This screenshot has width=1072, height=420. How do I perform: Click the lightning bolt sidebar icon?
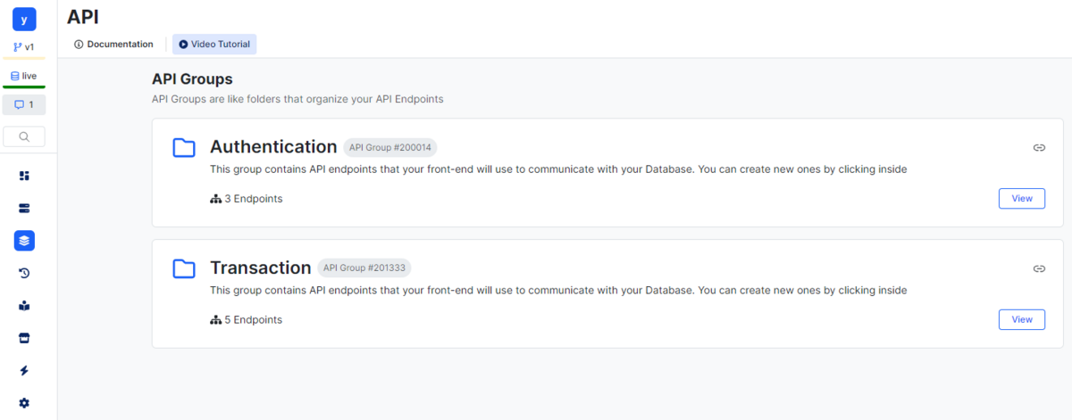pyautogui.click(x=24, y=370)
